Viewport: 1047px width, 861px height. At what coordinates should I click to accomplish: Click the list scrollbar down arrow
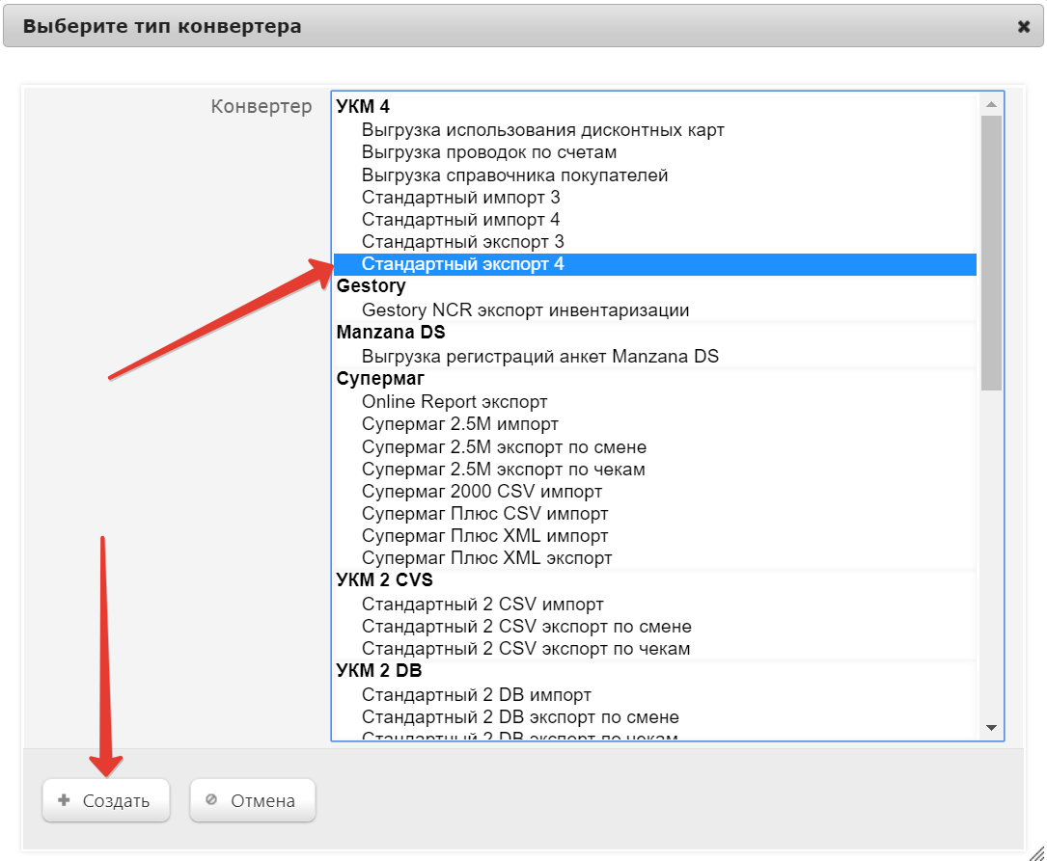[991, 728]
